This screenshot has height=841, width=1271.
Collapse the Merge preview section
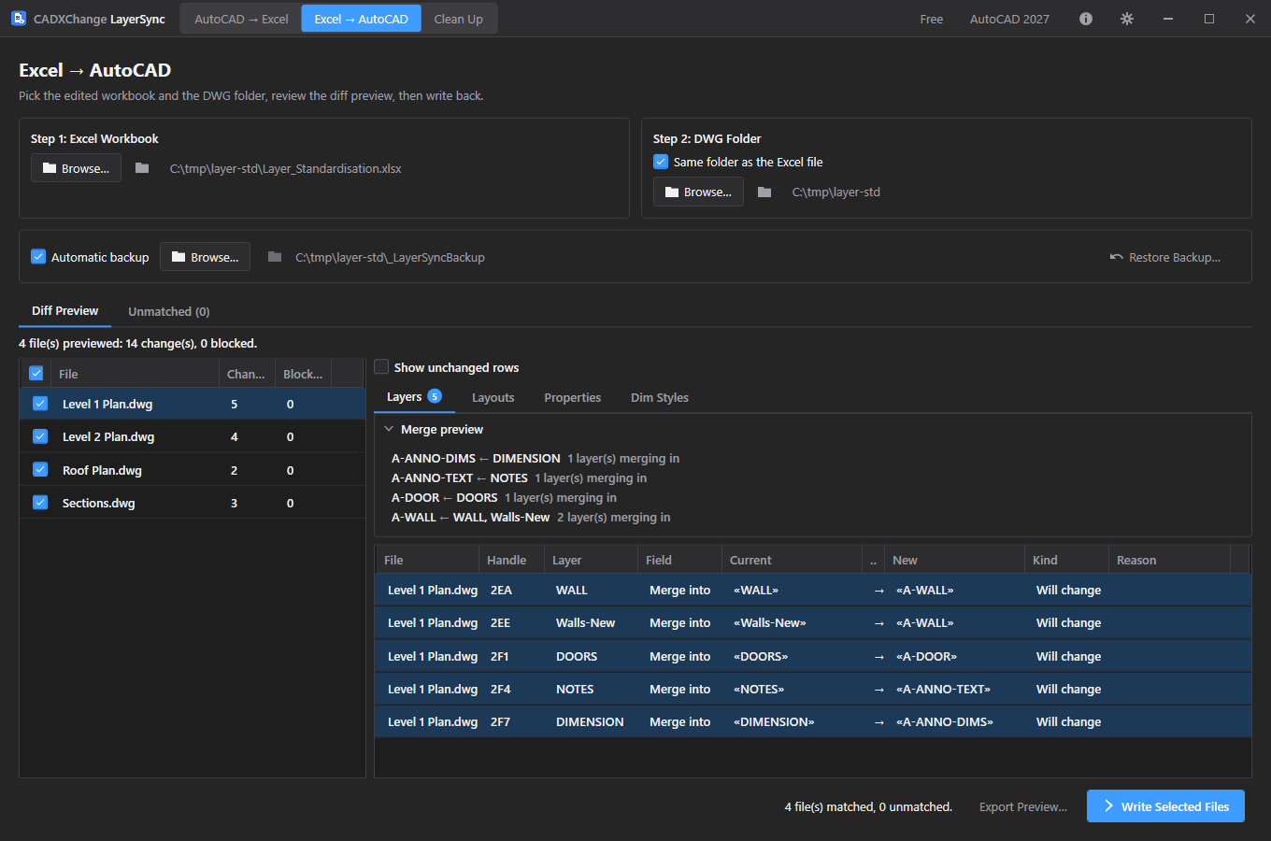tap(389, 429)
